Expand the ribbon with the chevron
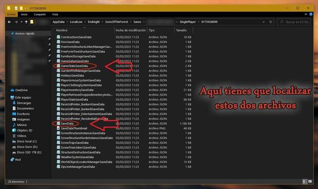The height and width of the screenshot is (189, 318). click(x=306, y=14)
